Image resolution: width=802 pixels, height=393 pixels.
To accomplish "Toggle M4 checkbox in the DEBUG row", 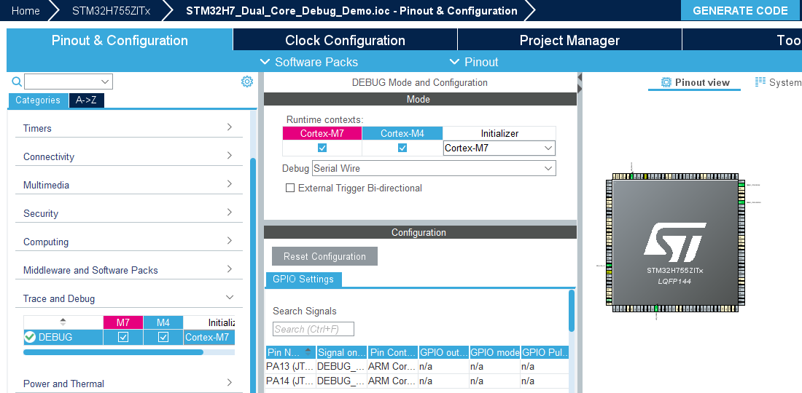I will point(163,337).
